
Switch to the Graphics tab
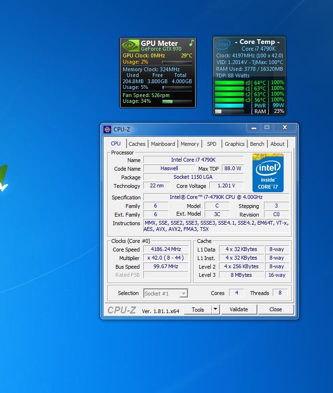235,144
